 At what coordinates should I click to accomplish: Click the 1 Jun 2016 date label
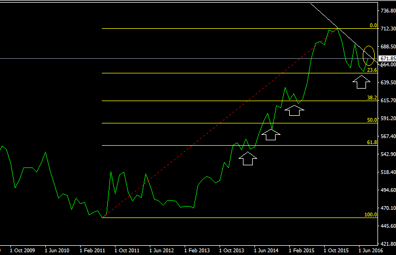tap(371, 251)
